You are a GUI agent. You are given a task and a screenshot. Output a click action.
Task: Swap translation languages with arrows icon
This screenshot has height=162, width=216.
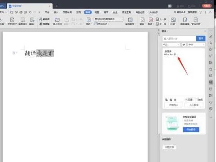(184, 45)
